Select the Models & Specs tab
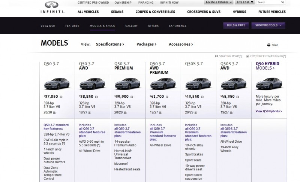The height and width of the screenshot is (182, 300). click(102, 26)
